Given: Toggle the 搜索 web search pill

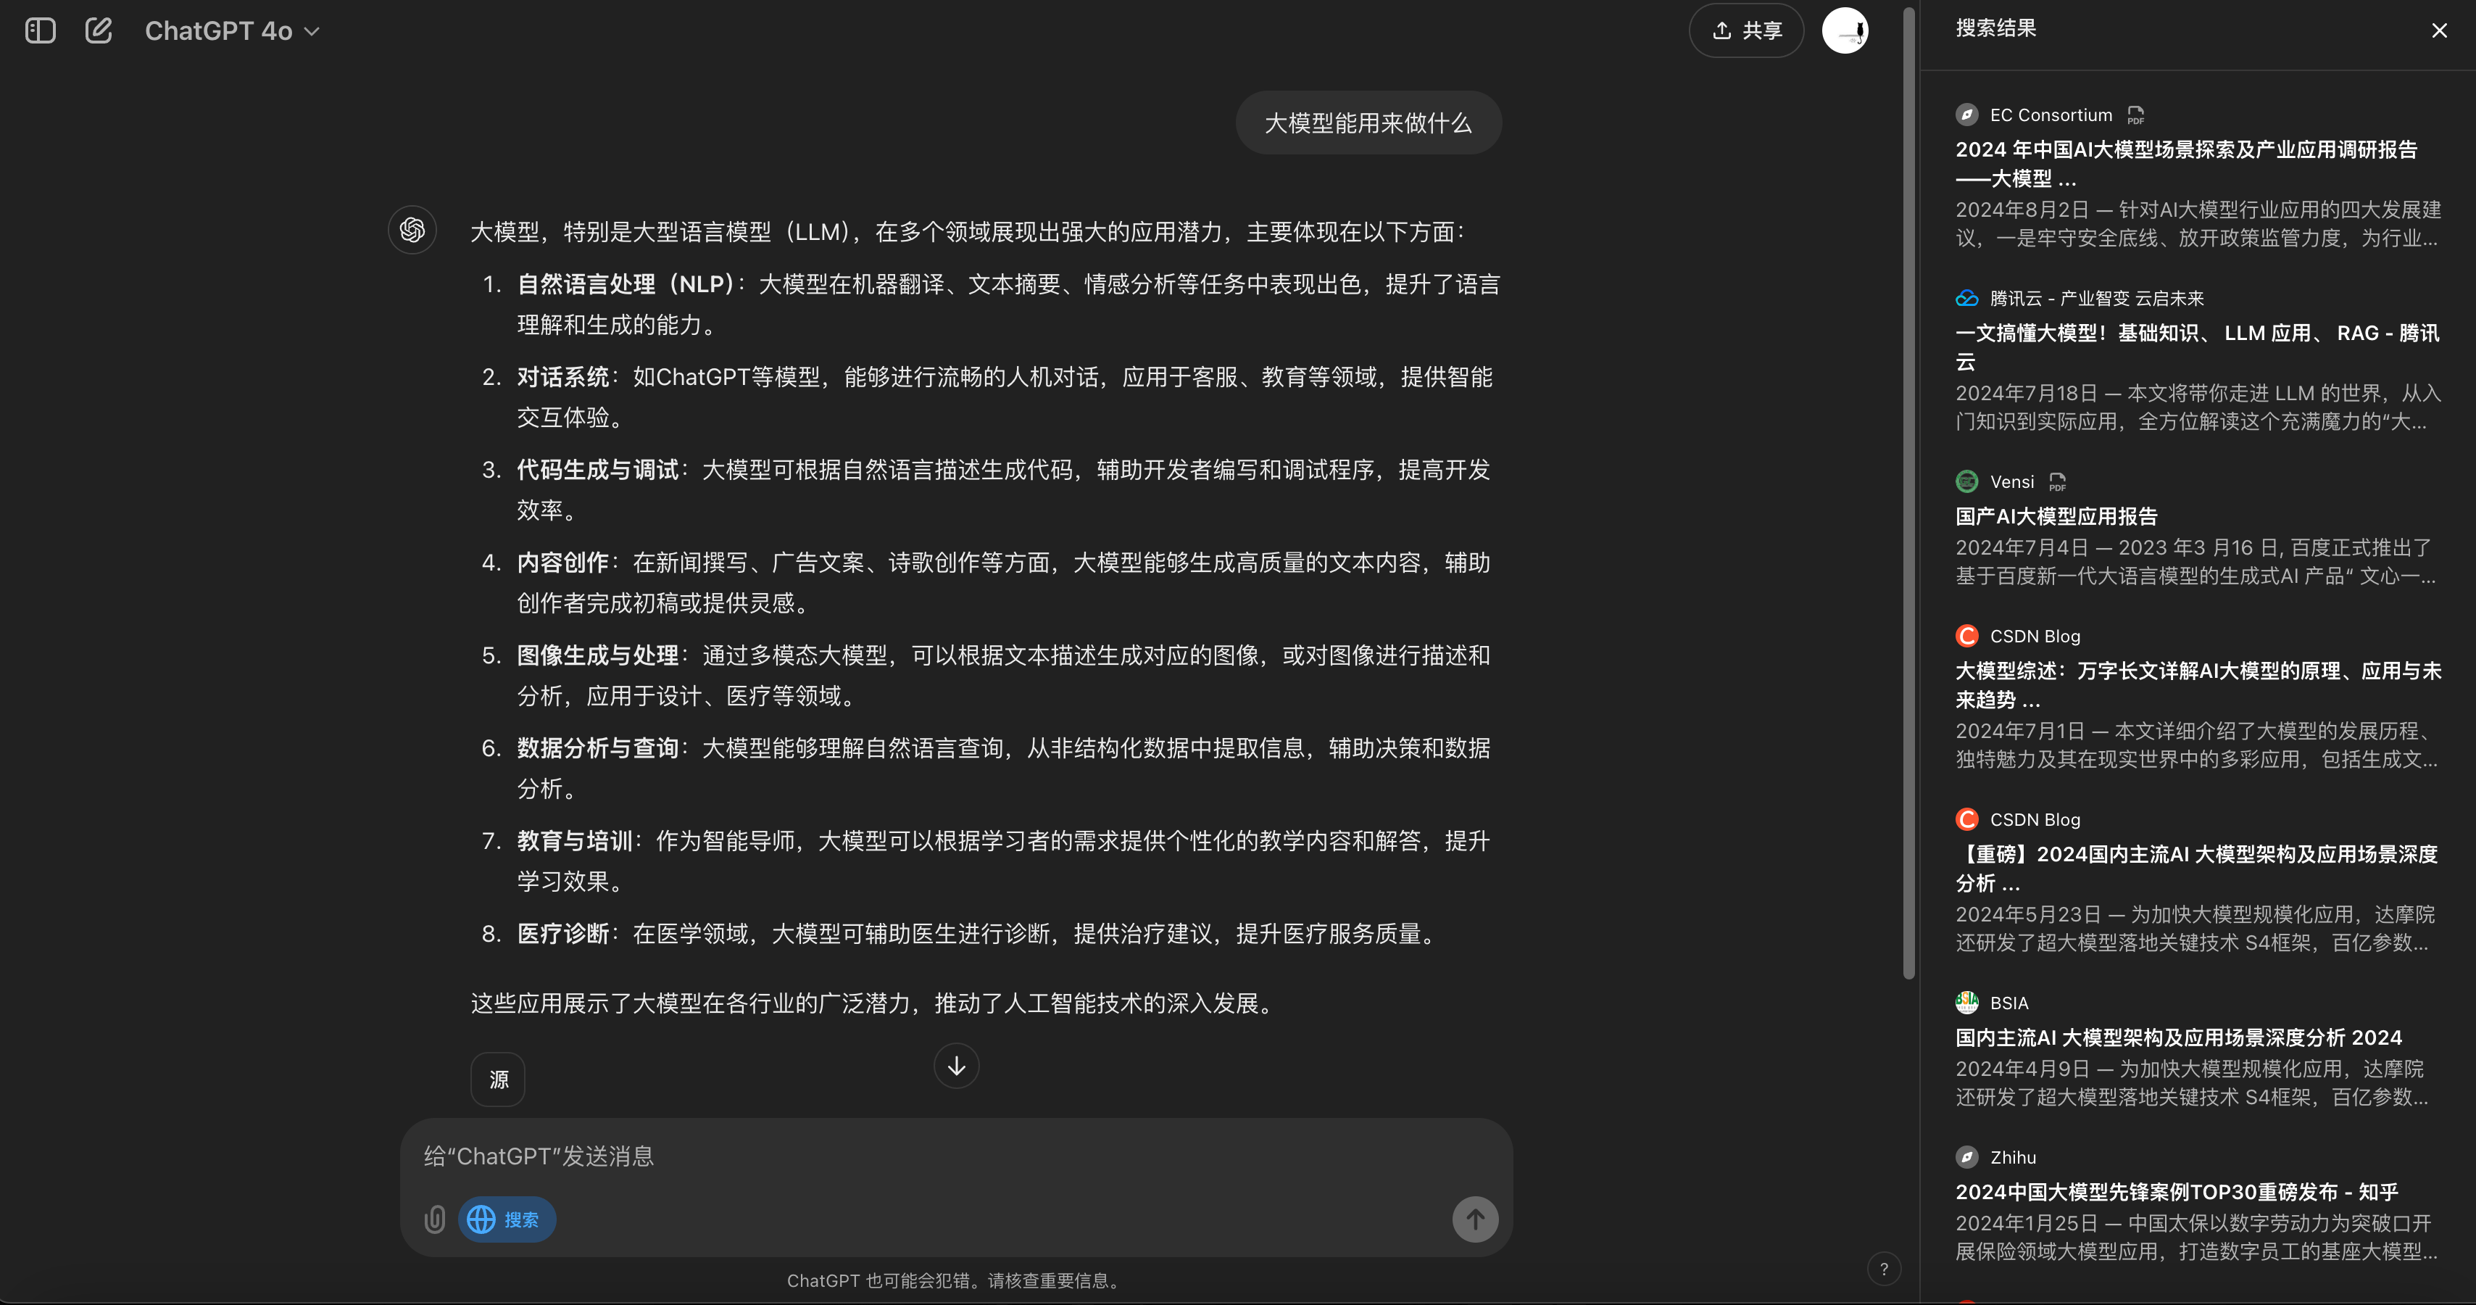Looking at the screenshot, I should pyautogui.click(x=507, y=1219).
